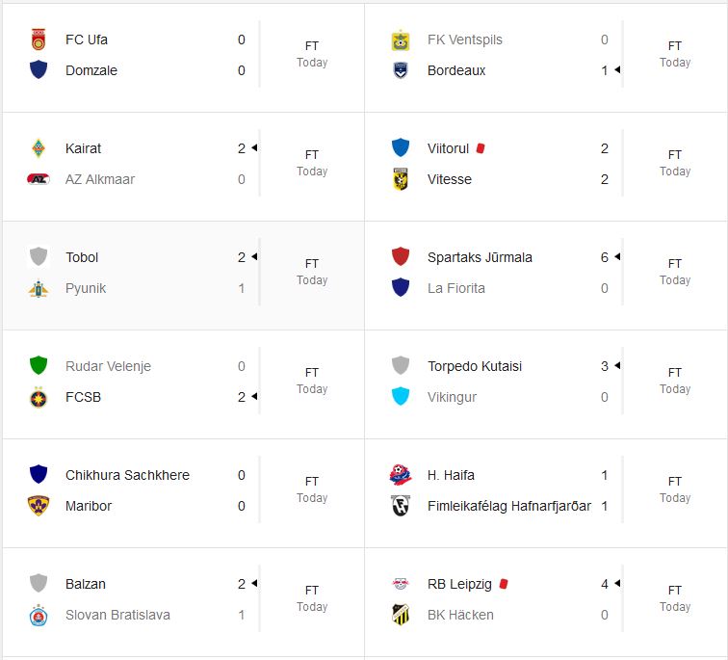Open the Tobol vs Pyunik match
Image resolution: width=728 pixels, height=660 pixels.
tap(183, 273)
